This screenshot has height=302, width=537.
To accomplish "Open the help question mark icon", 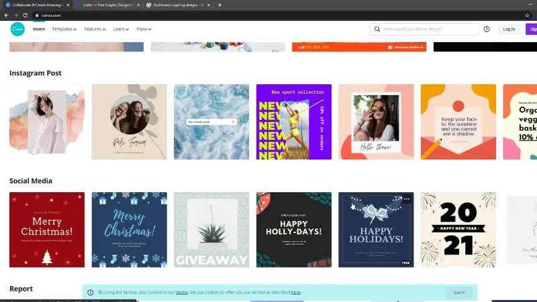I will point(486,29).
